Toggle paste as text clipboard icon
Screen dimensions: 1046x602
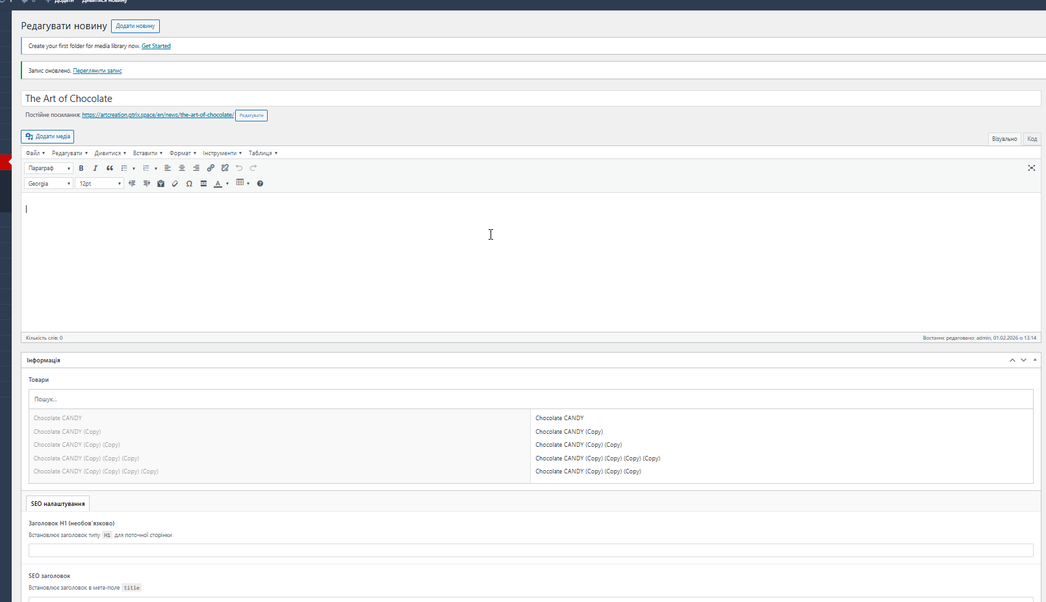pos(160,184)
